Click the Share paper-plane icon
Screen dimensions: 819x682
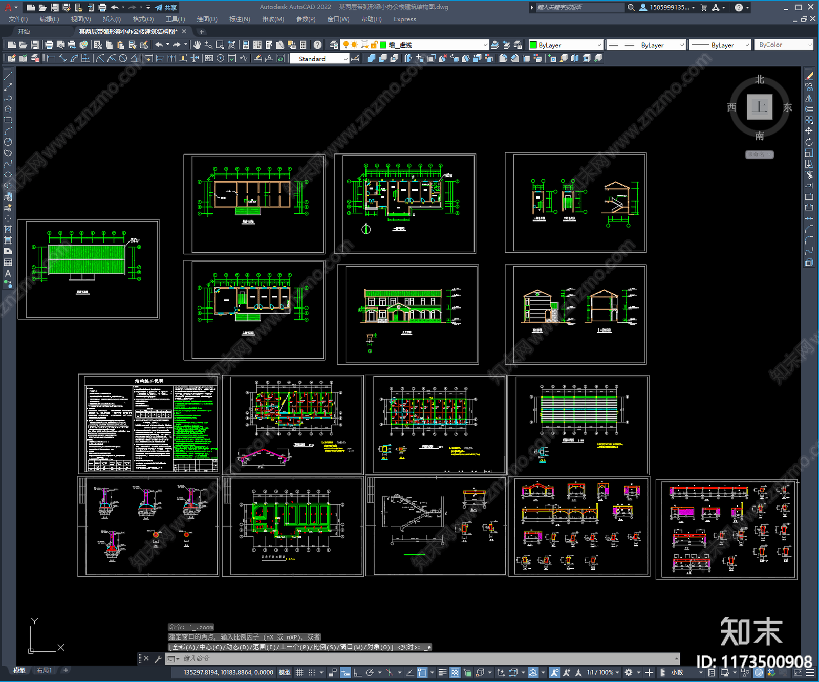coord(159,7)
